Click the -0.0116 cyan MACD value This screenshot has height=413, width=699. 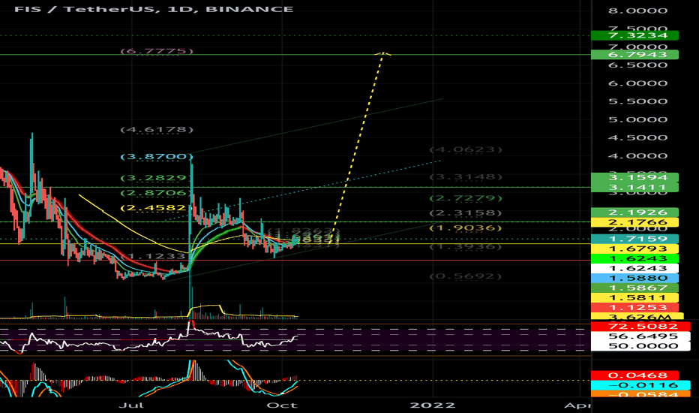click(x=640, y=385)
